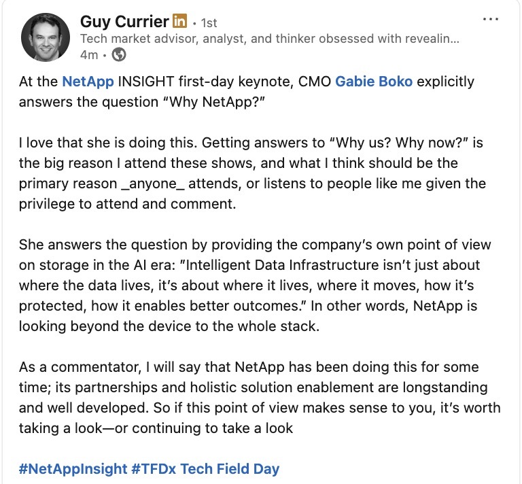
Task: Click the globe public visibility icon
Action: (x=118, y=54)
